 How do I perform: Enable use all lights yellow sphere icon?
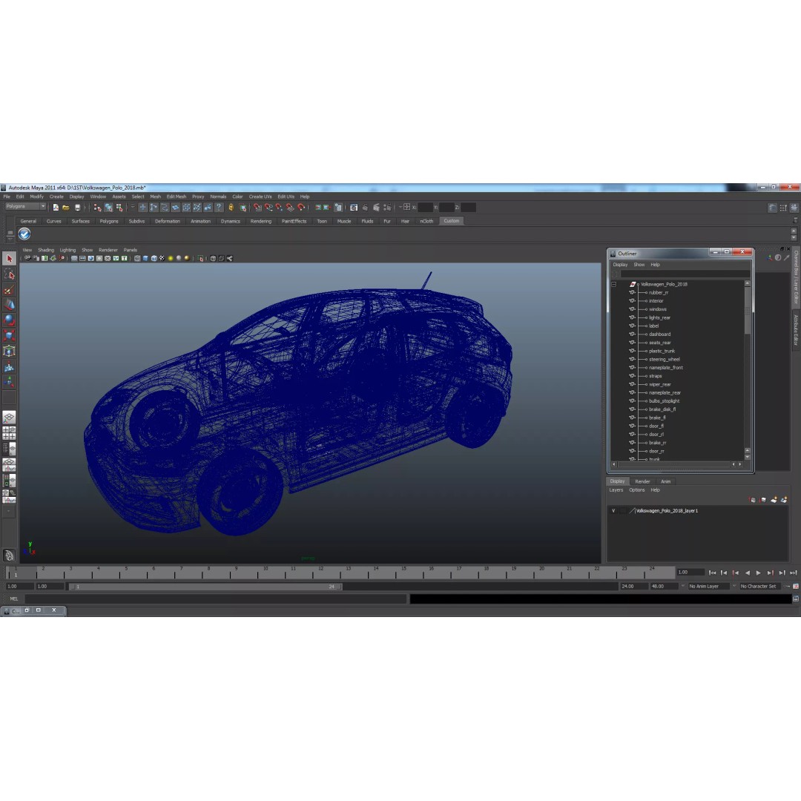171,259
